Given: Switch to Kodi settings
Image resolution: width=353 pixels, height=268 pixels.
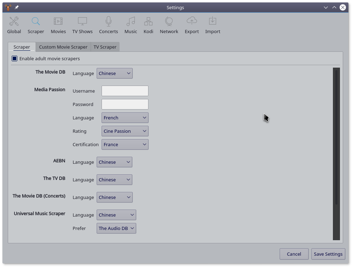Looking at the screenshot, I should 148,25.
